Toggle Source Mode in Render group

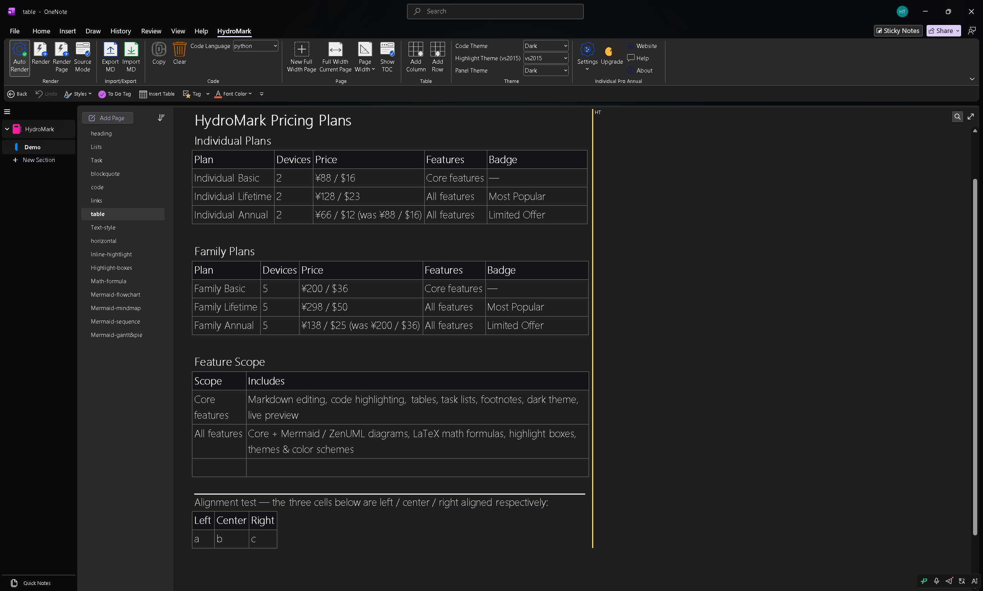tap(83, 57)
